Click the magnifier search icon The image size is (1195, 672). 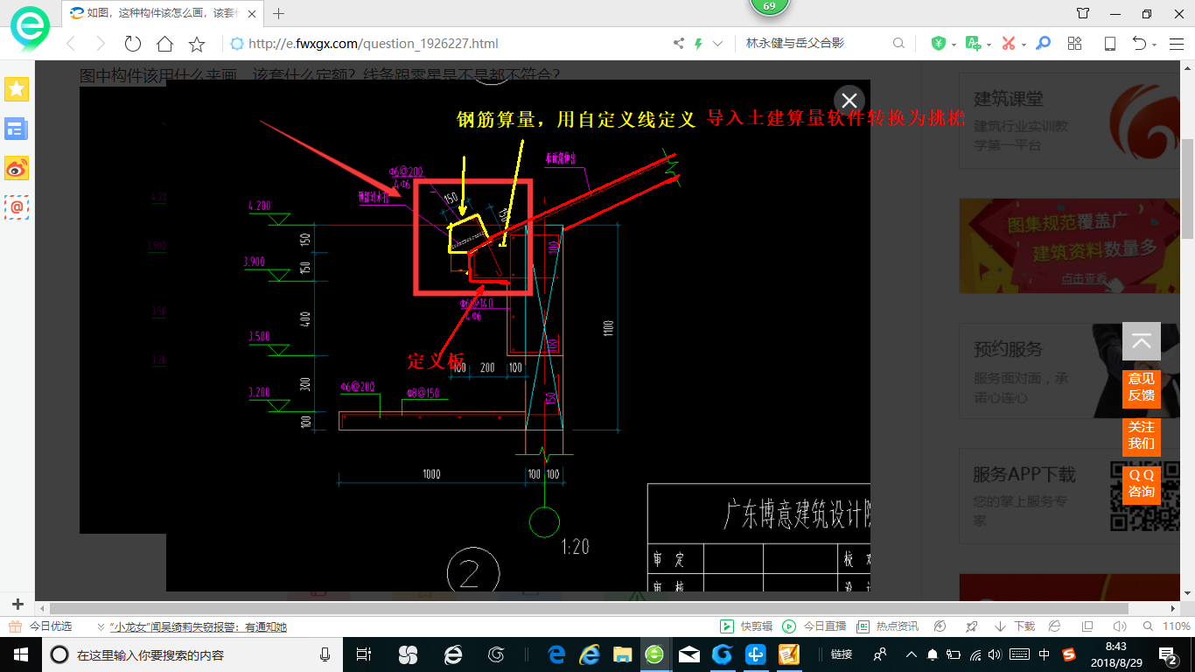click(x=898, y=43)
